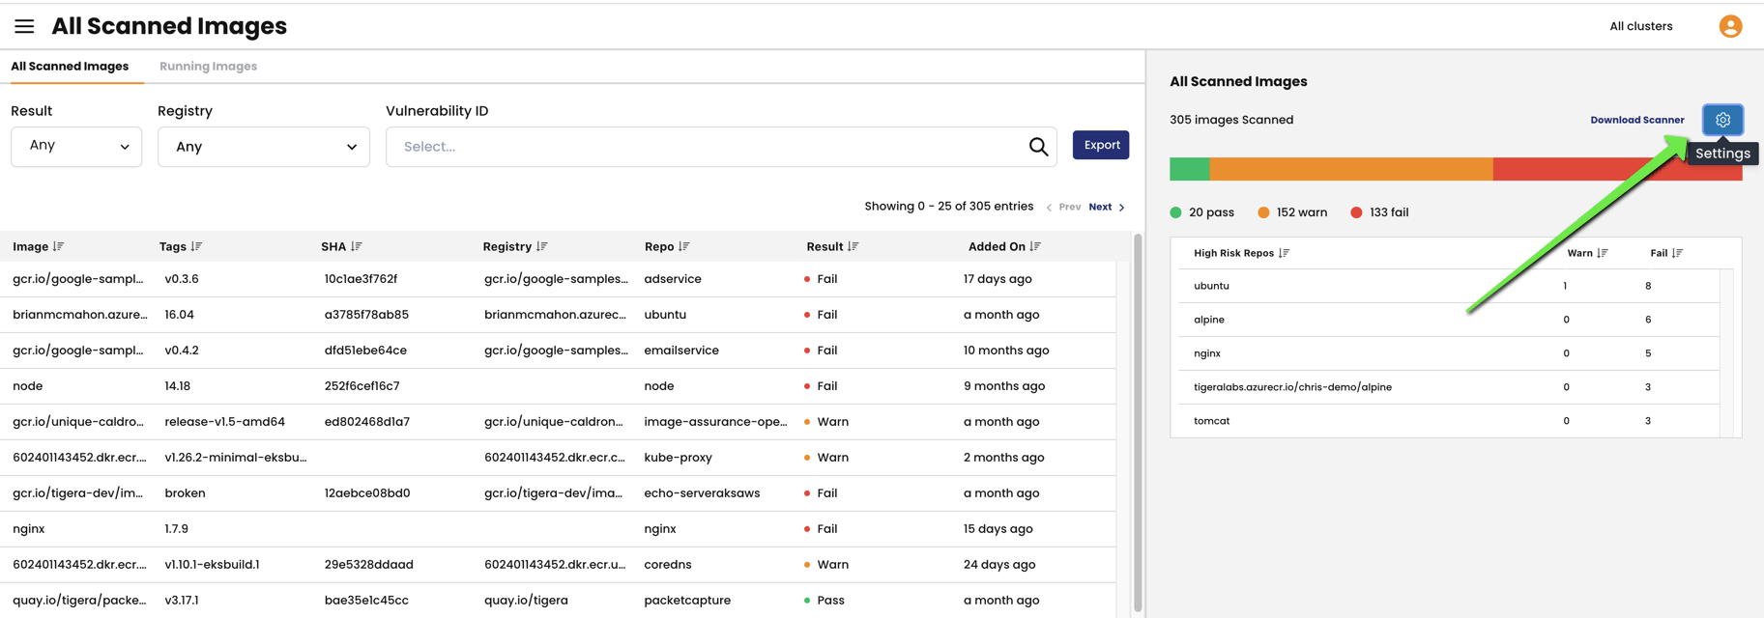Image resolution: width=1764 pixels, height=618 pixels.
Task: Open the user account avatar menu
Action: [1730, 26]
